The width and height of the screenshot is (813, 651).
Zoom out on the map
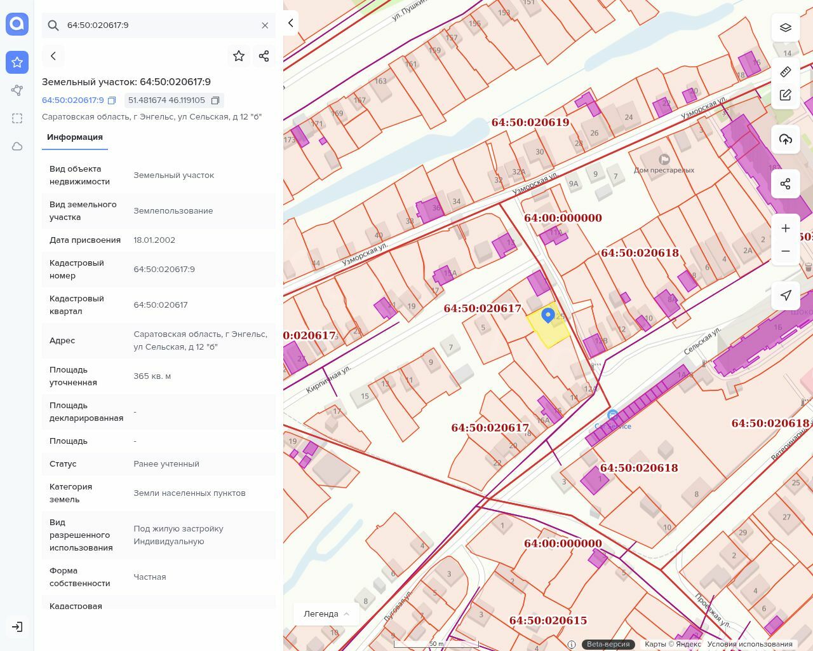click(786, 251)
